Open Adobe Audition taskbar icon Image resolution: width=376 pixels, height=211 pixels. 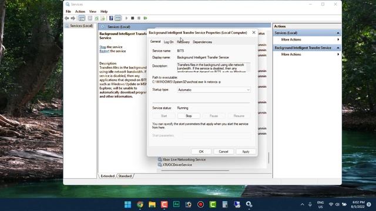176,205
